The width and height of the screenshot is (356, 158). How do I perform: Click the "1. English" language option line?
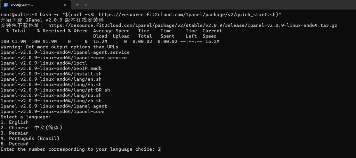point(15,122)
